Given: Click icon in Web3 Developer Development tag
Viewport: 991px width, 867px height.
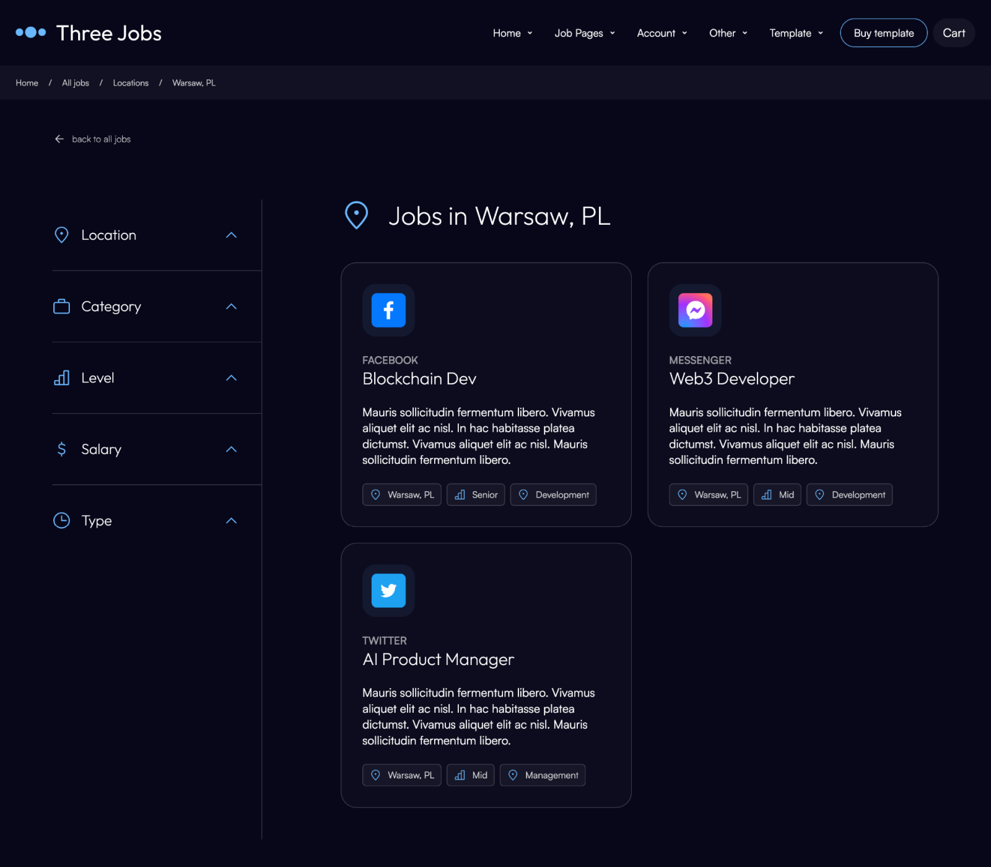Looking at the screenshot, I should tap(819, 495).
